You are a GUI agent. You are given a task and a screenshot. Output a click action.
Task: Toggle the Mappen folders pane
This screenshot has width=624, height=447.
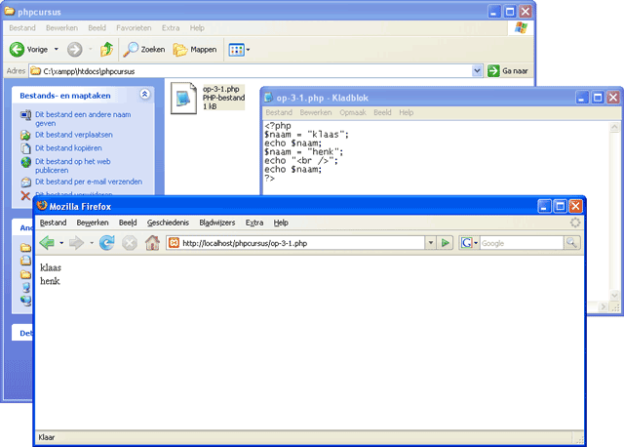[x=195, y=50]
